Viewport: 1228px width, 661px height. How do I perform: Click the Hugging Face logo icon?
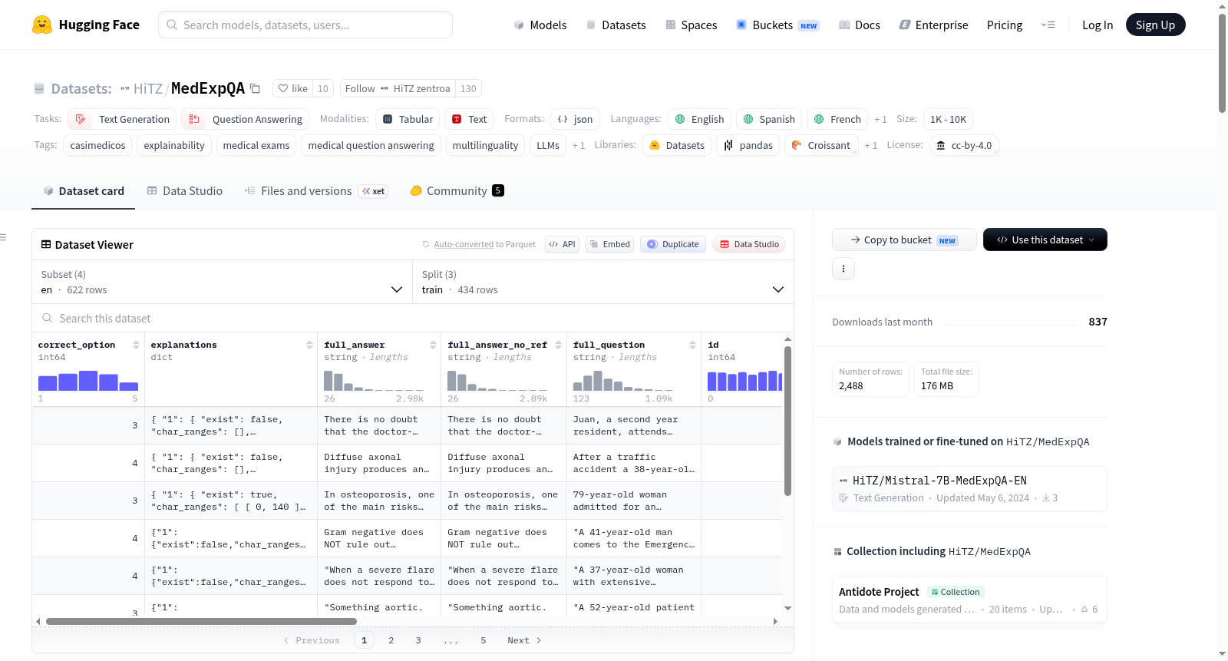42,25
